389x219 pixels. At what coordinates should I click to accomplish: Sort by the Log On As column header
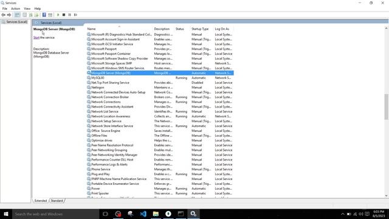coord(222,29)
